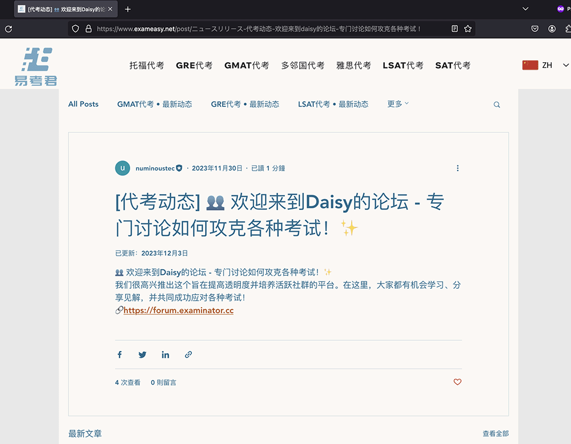The height and width of the screenshot is (444, 571).
Task: Open the LSAT代考 menu item
Action: coord(403,65)
